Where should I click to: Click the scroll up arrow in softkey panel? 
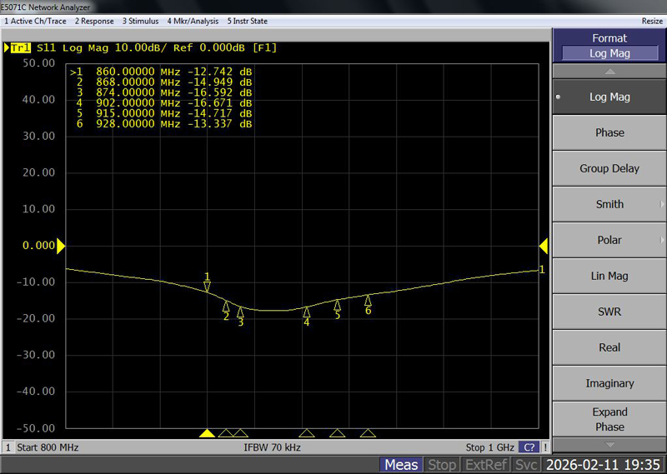pyautogui.click(x=609, y=72)
